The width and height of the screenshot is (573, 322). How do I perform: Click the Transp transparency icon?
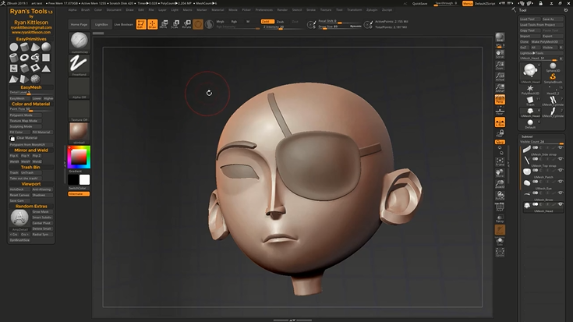[500, 218]
